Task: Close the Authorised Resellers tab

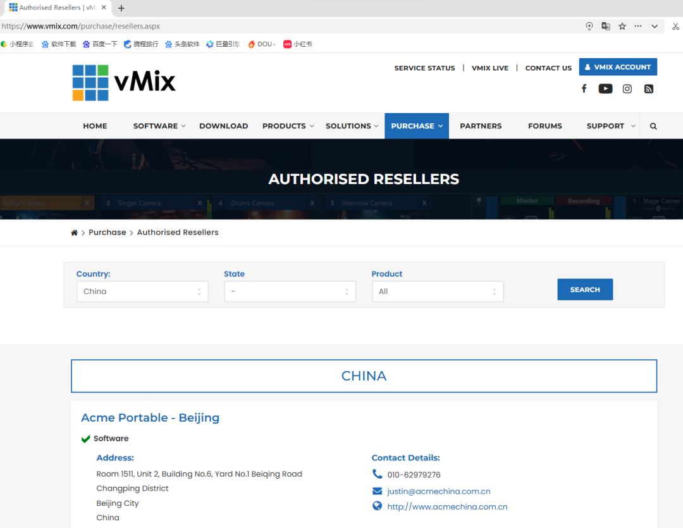Action: 104,8
